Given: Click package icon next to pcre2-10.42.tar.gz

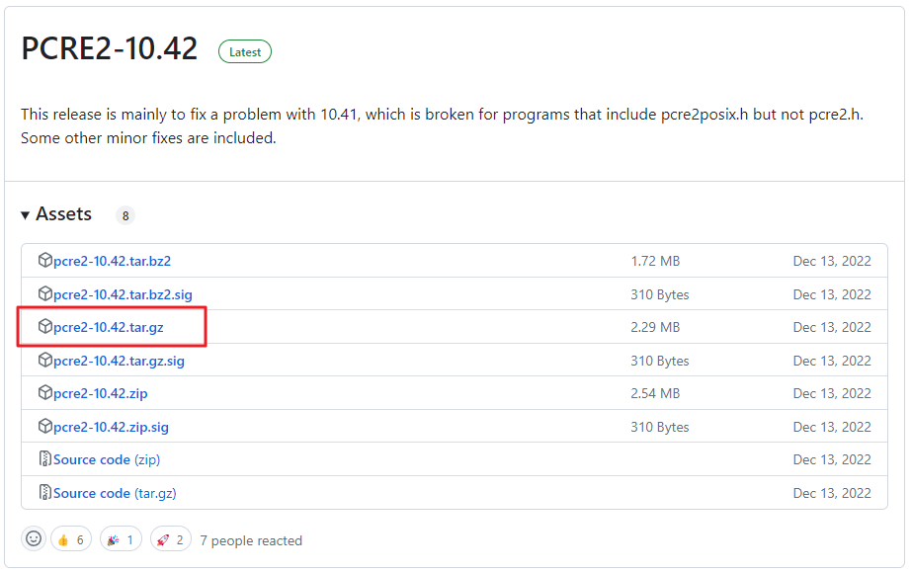Looking at the screenshot, I should click(x=44, y=326).
